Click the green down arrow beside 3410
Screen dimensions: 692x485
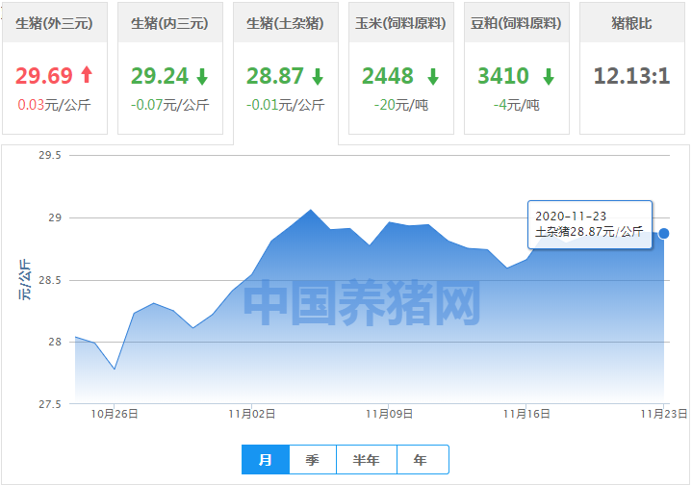(x=549, y=76)
